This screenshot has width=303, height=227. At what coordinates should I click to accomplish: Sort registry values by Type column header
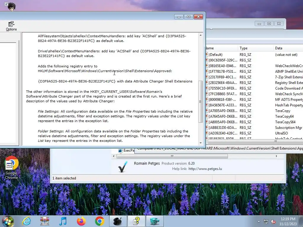256,48
